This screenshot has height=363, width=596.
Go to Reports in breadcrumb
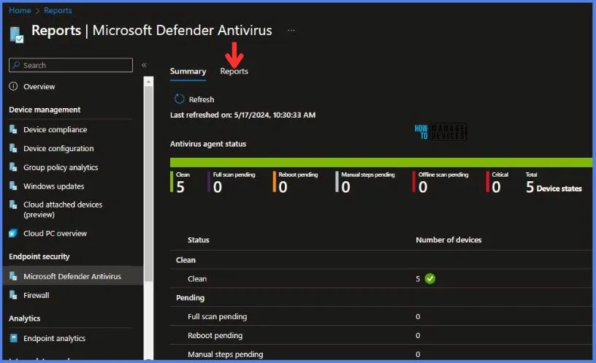(58, 10)
